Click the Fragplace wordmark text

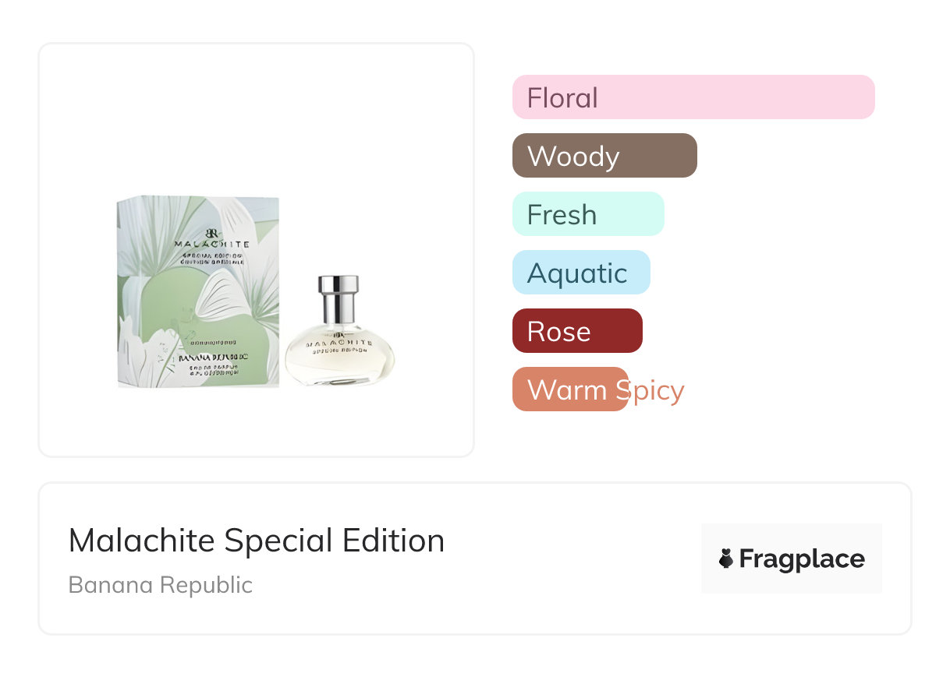(802, 558)
